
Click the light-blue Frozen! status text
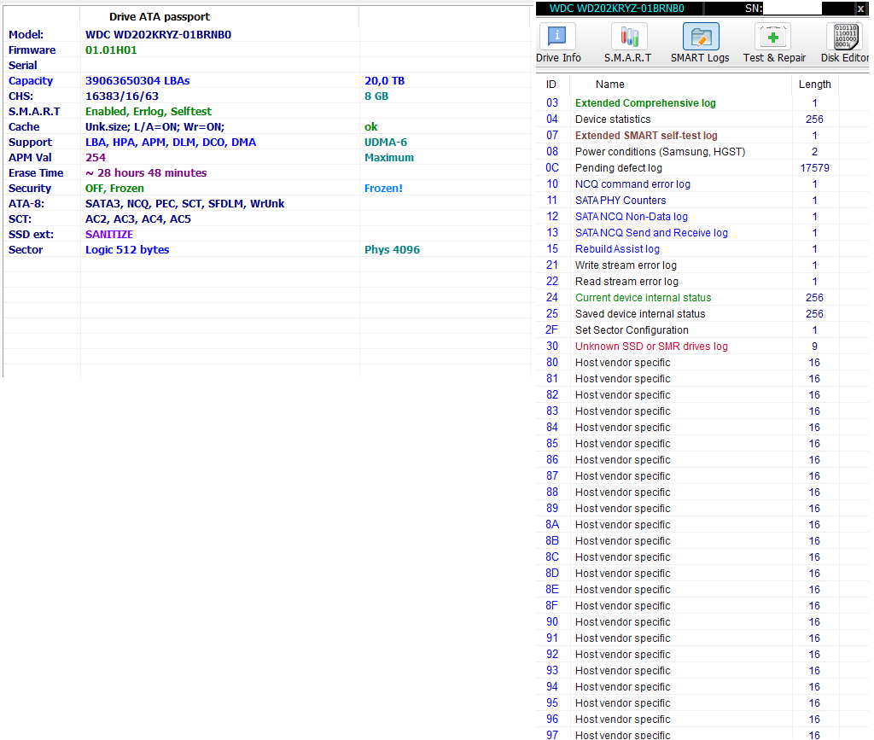click(x=383, y=189)
